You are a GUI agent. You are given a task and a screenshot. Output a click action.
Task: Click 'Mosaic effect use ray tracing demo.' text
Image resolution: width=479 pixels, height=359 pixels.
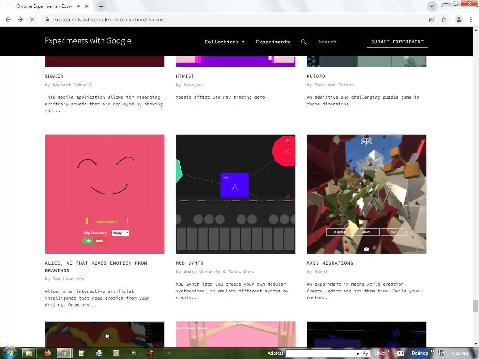[221, 97]
